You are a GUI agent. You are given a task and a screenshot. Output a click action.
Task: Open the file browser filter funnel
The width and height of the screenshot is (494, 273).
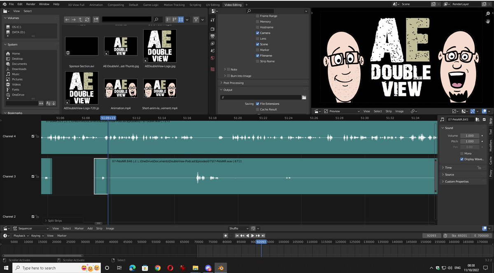click(x=196, y=19)
